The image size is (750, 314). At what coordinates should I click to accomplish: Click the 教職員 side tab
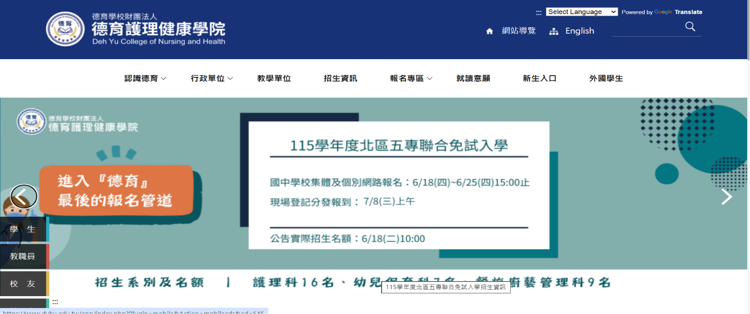click(24, 256)
